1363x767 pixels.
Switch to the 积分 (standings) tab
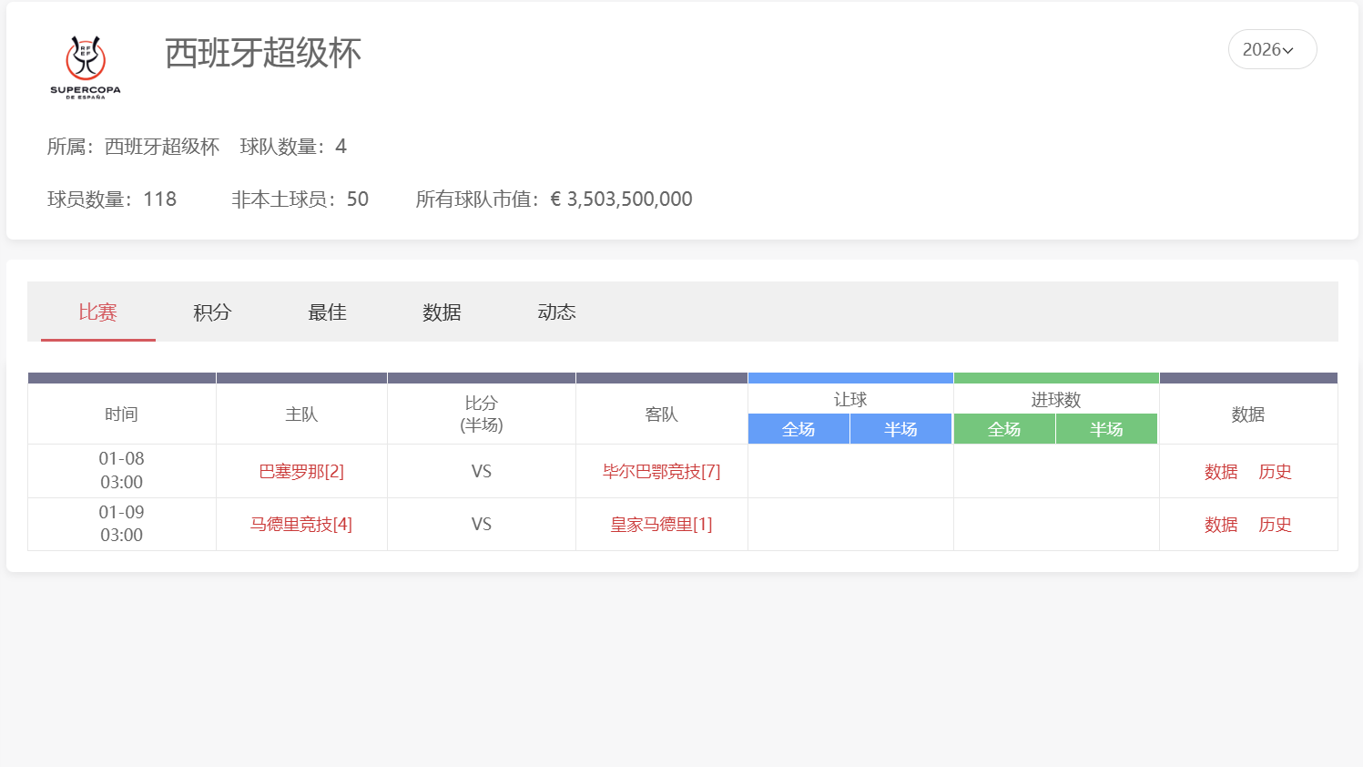point(210,312)
